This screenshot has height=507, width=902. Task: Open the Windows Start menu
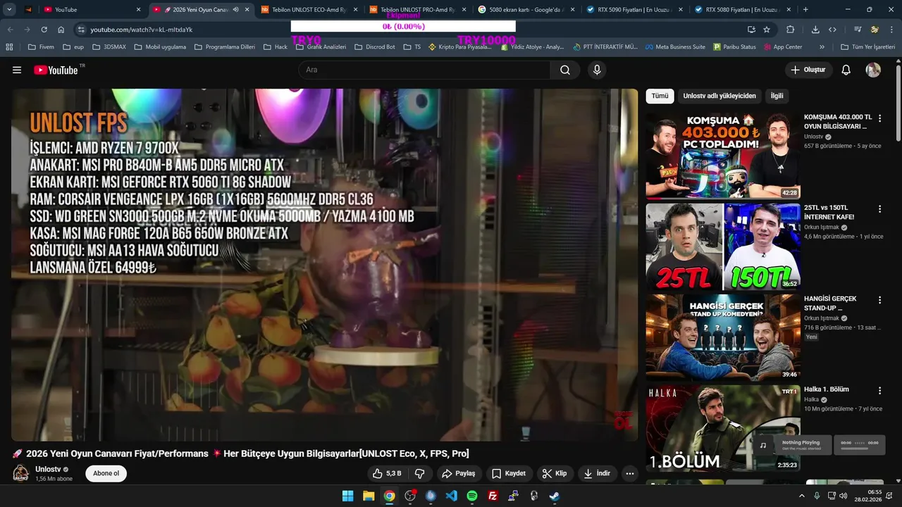tap(347, 496)
